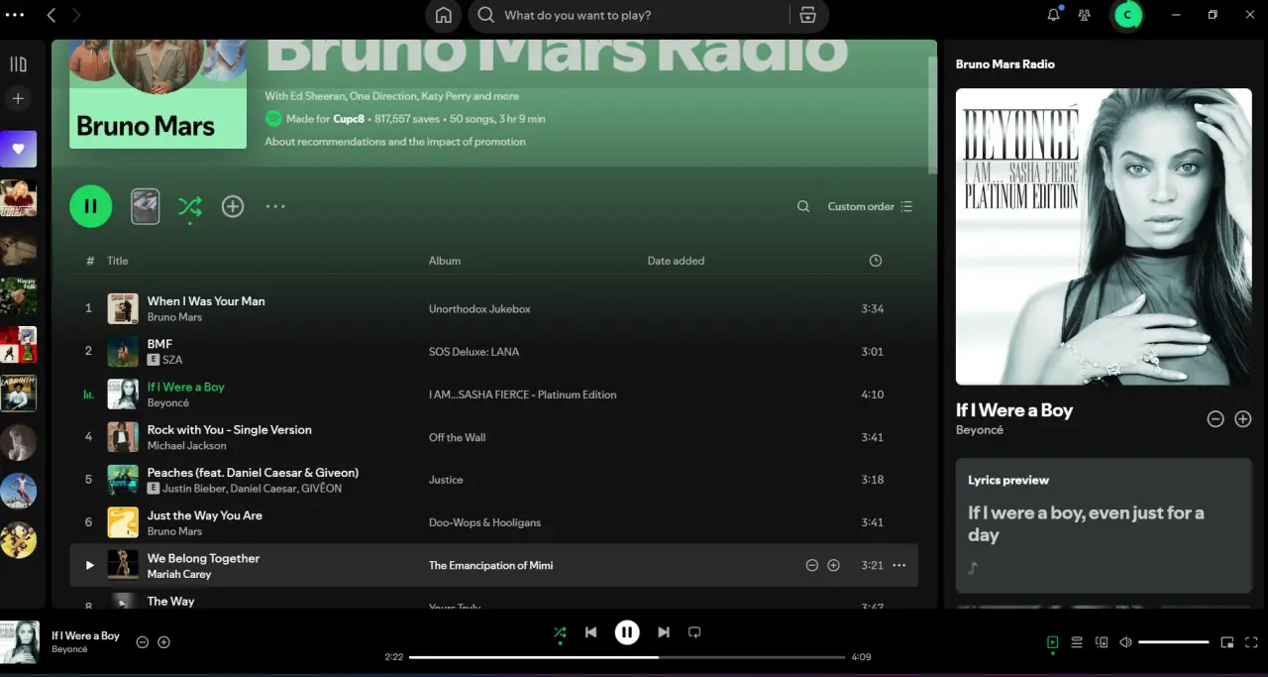
Task: Open The Emancipation of Mimi album link
Action: (x=490, y=565)
